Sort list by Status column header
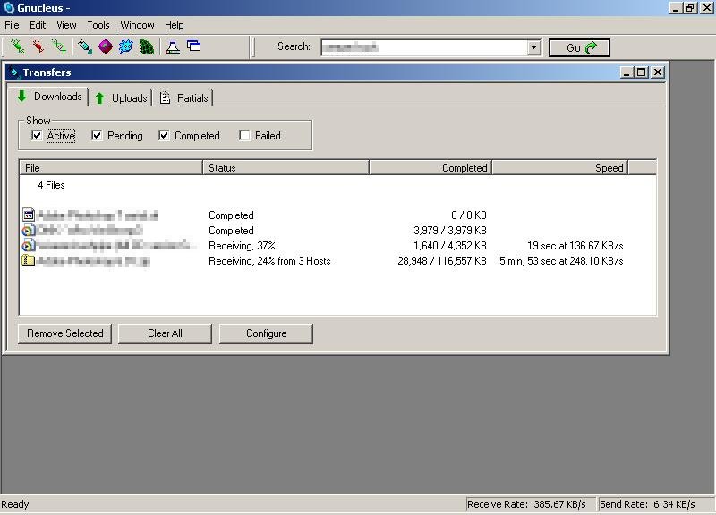 coord(286,168)
